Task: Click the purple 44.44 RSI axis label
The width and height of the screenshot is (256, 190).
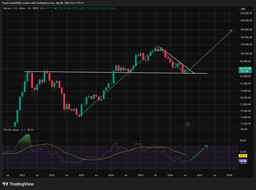Action: tap(243, 161)
